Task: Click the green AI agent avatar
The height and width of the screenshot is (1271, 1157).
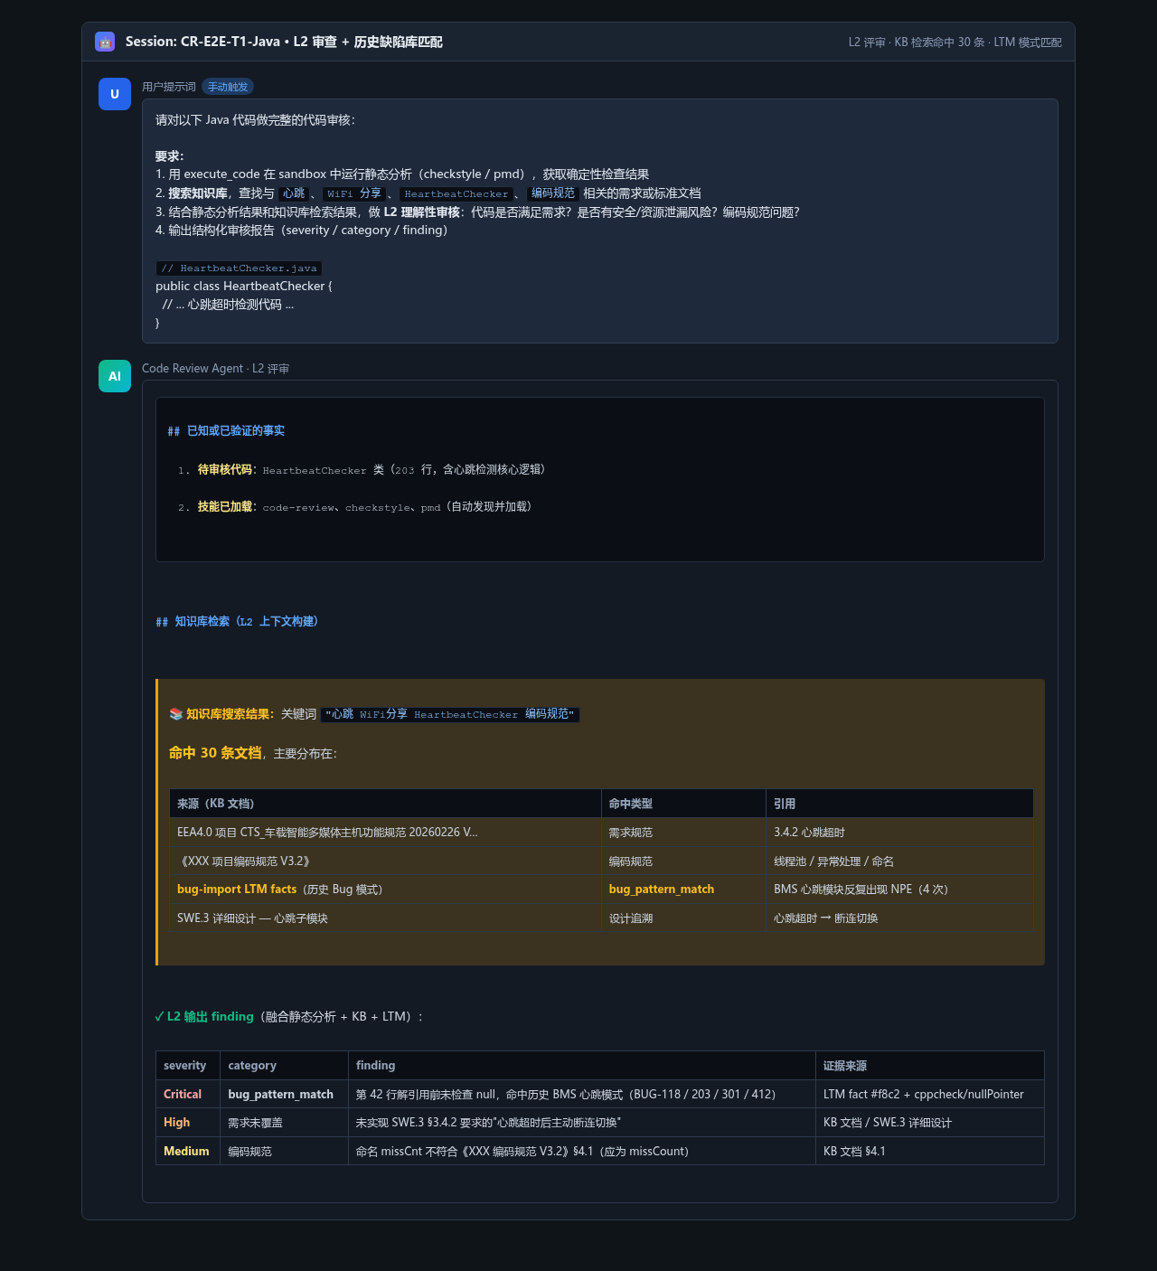Action: pos(115,376)
